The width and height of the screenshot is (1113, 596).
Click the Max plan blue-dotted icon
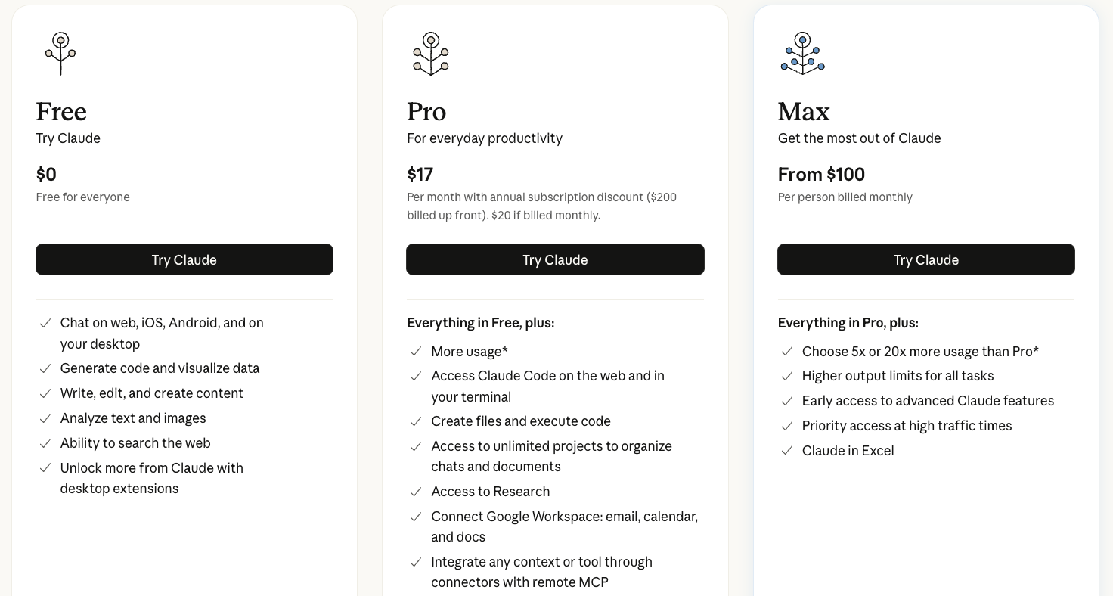[x=802, y=53]
